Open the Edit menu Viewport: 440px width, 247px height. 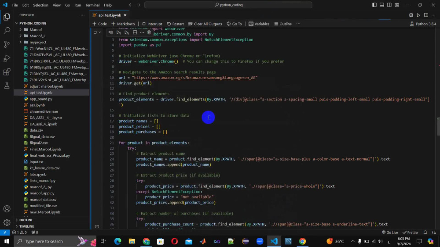[x=26, y=5]
